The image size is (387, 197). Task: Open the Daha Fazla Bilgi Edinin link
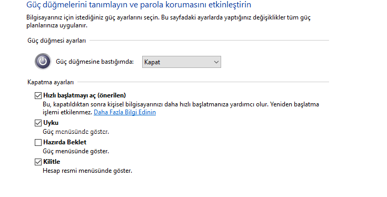tap(125, 112)
